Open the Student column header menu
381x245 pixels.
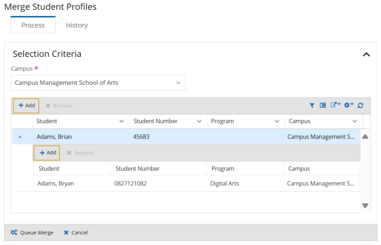point(122,121)
